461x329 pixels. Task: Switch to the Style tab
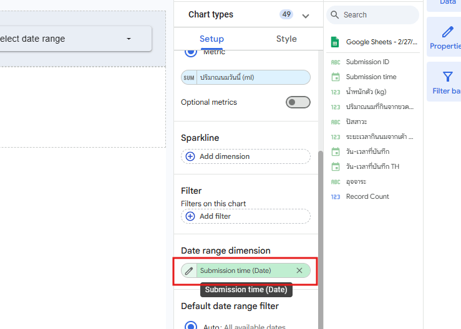coord(286,39)
